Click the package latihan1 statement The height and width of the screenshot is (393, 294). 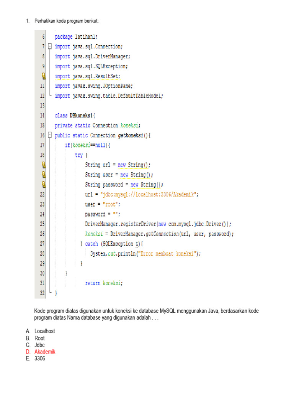76,37
